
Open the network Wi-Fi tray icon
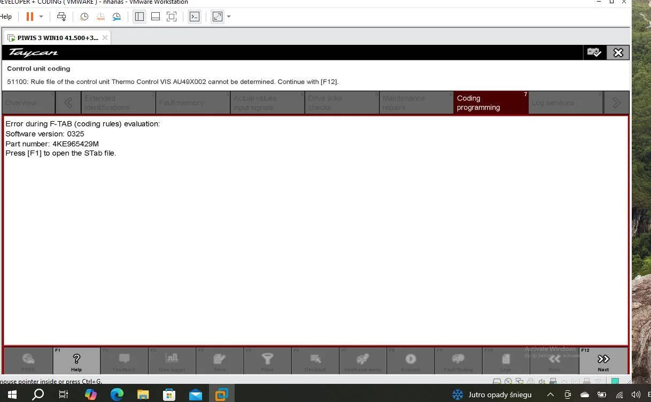(619, 395)
